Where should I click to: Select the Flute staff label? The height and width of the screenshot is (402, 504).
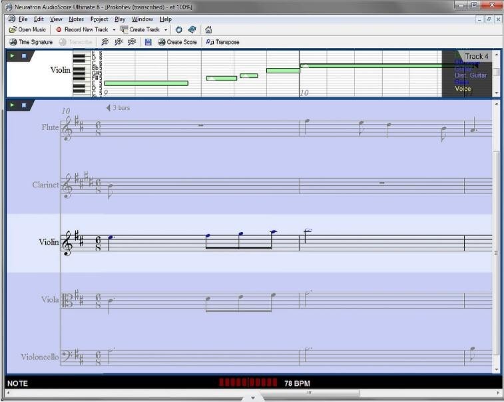coord(50,127)
